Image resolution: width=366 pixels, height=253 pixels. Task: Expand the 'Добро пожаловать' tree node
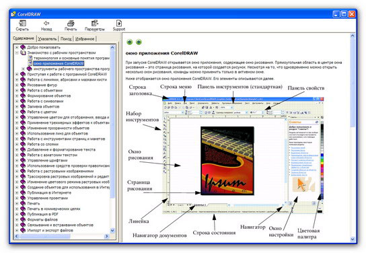click(17, 47)
